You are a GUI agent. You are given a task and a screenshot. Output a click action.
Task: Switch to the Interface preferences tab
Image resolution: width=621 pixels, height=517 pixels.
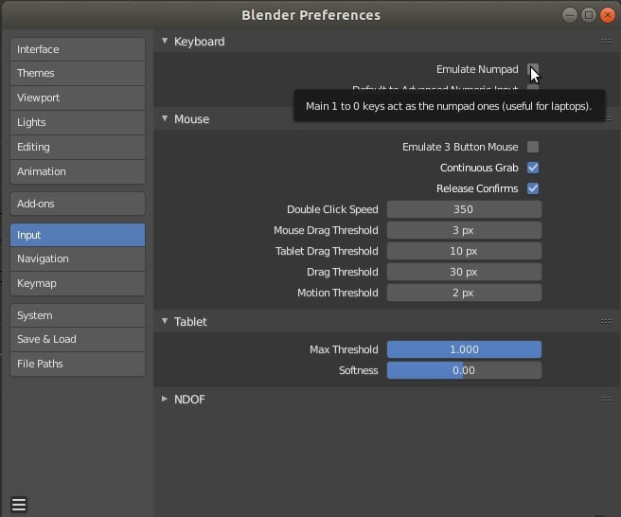[x=78, y=49]
